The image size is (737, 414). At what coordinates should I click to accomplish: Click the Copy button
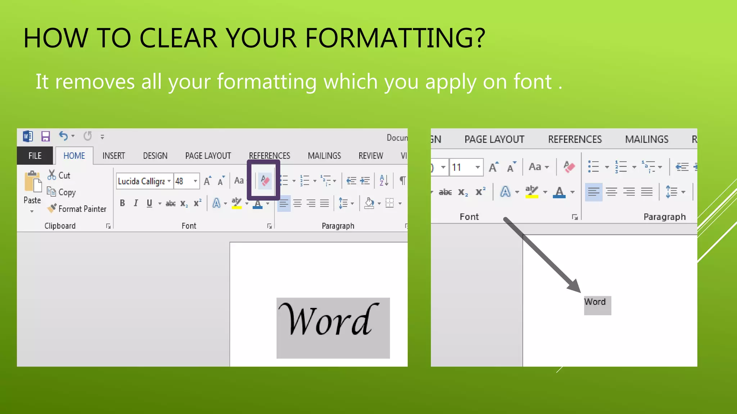click(62, 192)
